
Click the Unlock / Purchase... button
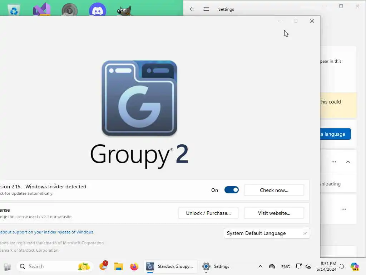pos(208,213)
